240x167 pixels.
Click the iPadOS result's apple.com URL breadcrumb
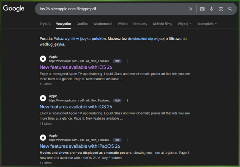click(80, 140)
